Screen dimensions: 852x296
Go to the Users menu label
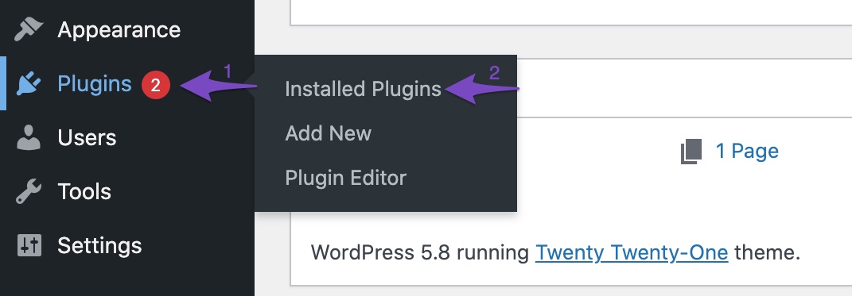87,138
